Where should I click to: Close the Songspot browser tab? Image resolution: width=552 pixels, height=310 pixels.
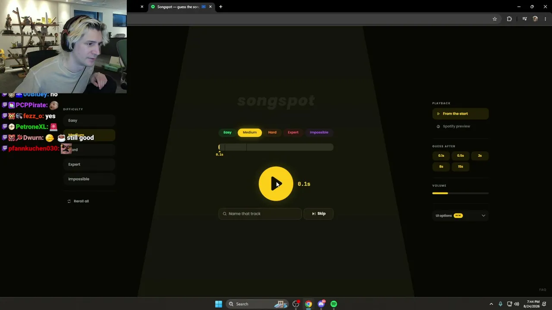coord(210,7)
